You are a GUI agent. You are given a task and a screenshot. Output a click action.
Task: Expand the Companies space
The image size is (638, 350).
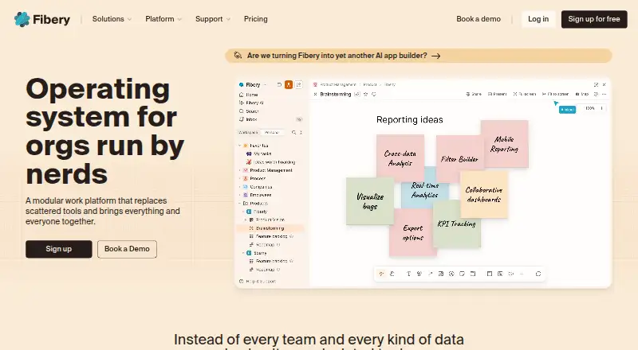coord(240,187)
